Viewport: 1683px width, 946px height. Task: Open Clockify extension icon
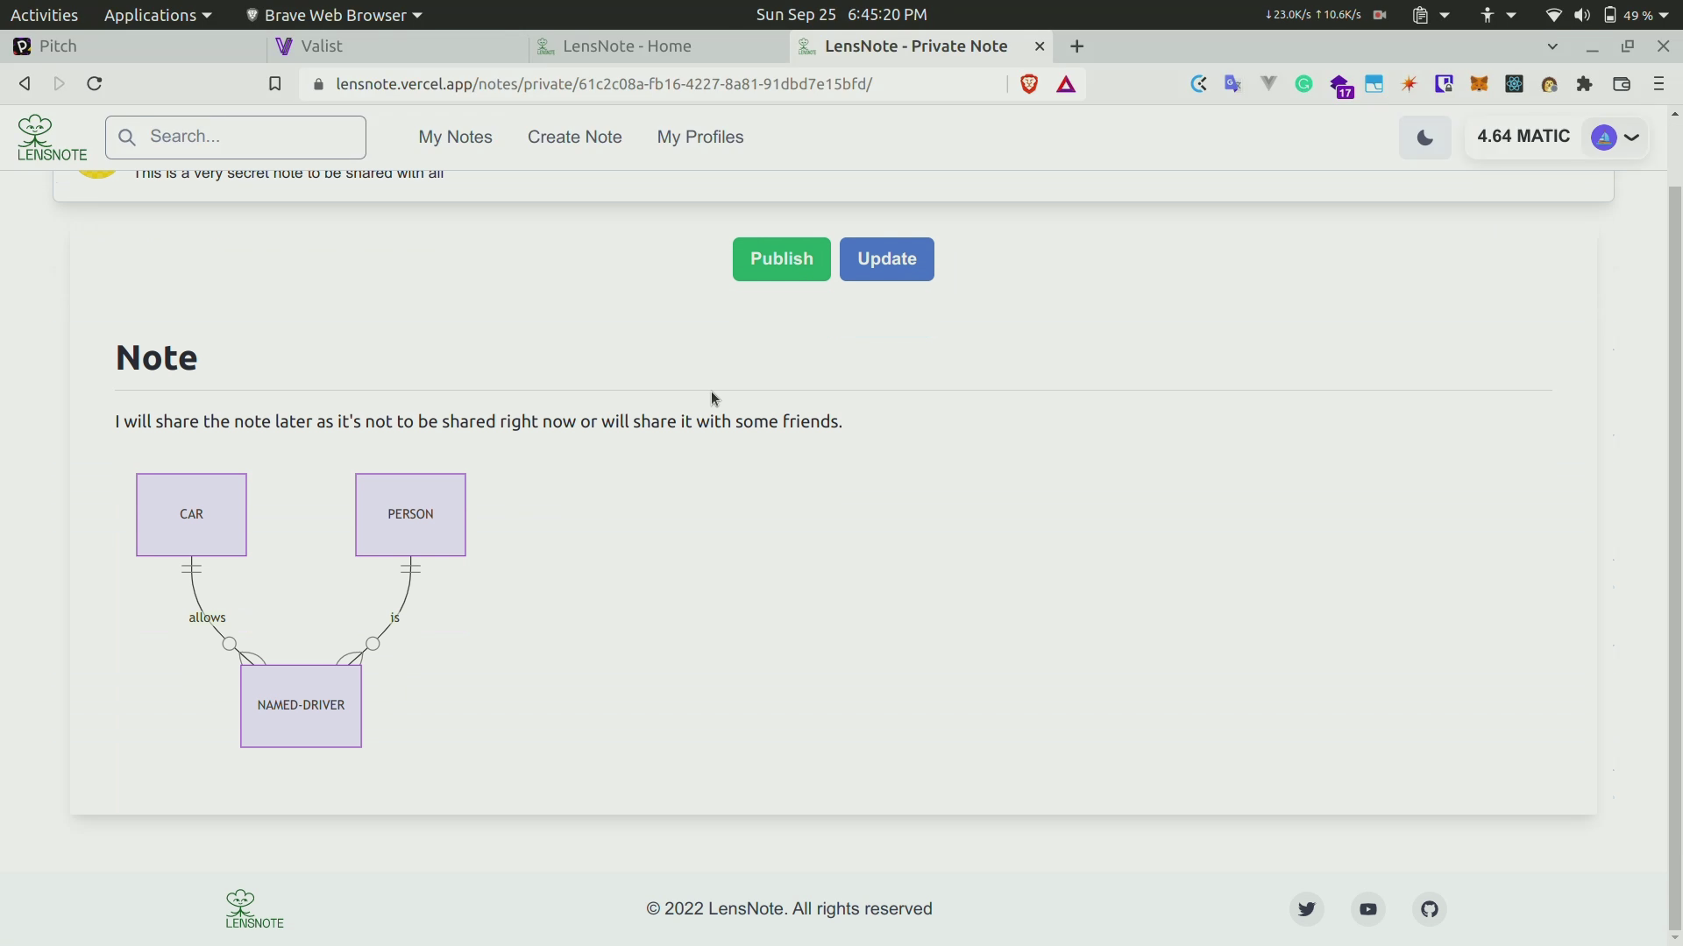pyautogui.click(x=1198, y=84)
